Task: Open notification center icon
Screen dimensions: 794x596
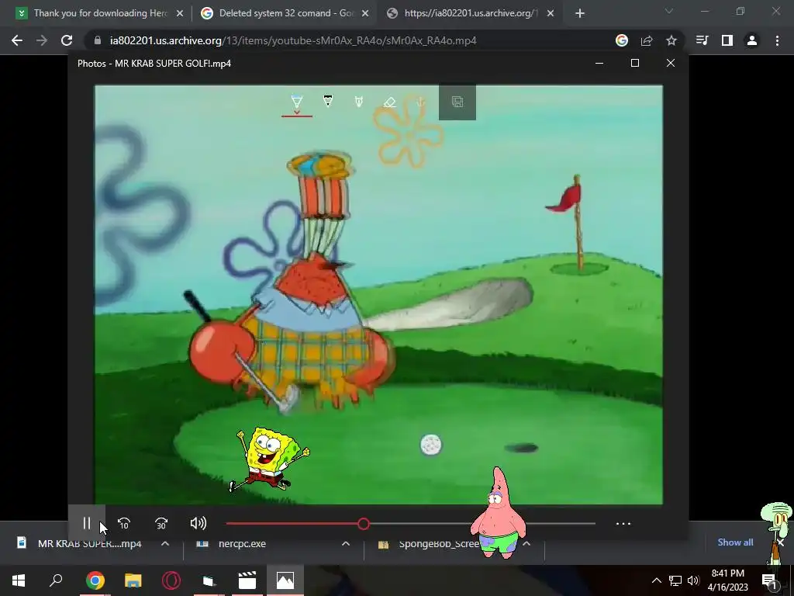Action: pos(768,580)
